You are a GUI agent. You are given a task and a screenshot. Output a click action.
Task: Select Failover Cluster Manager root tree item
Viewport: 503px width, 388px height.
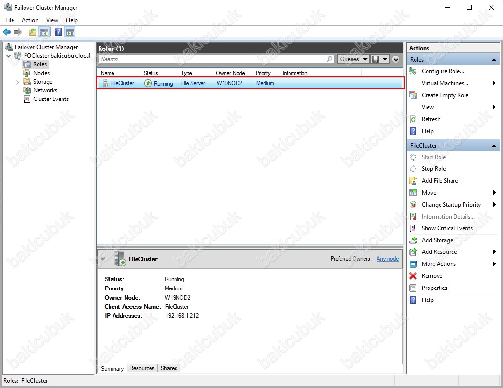(x=46, y=47)
